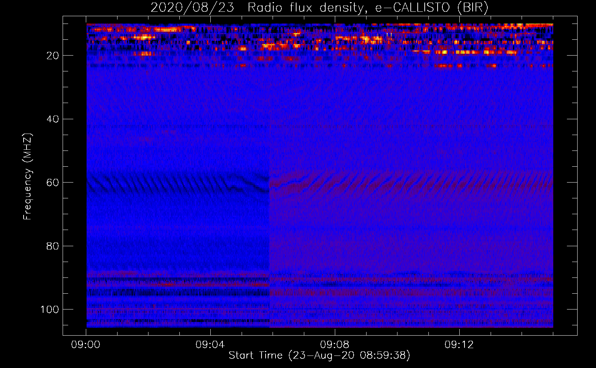The width and height of the screenshot is (596, 368).
Task: Click the '80' frequency tick label
Action: (53, 246)
